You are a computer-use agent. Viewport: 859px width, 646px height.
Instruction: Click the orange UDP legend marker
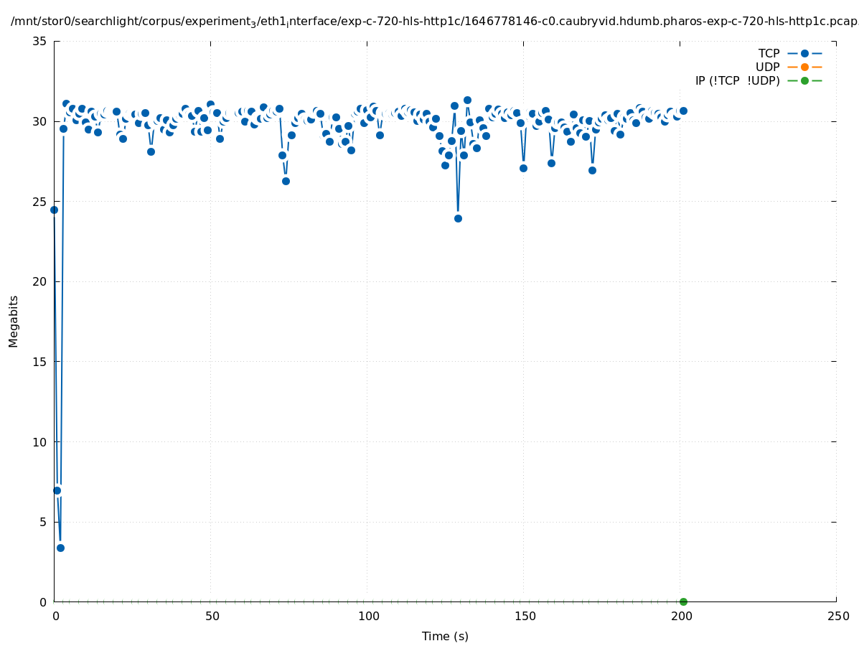pyautogui.click(x=804, y=67)
